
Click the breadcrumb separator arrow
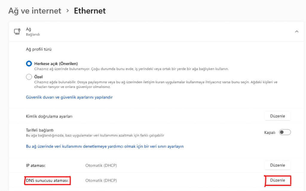tap(68, 11)
